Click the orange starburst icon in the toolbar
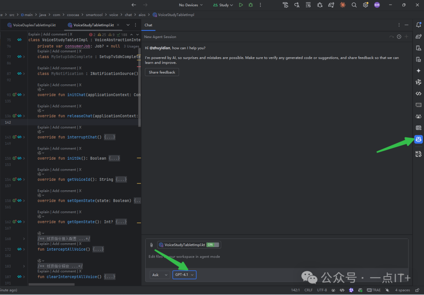The image size is (424, 295). [x=343, y=5]
